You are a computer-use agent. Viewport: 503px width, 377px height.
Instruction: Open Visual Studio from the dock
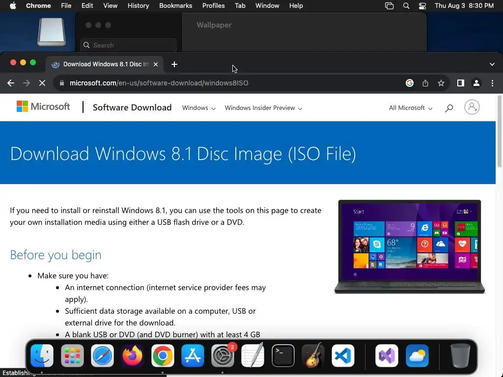tap(387, 355)
